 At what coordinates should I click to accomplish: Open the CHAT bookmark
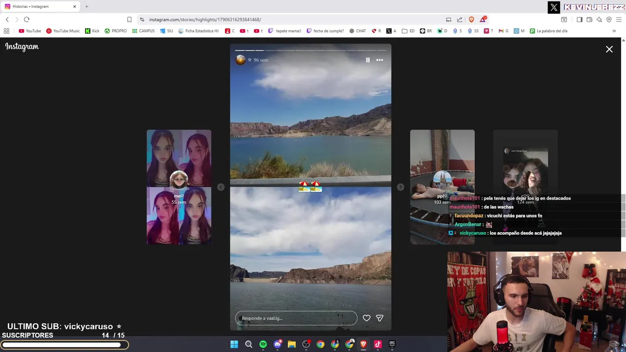[x=358, y=31]
